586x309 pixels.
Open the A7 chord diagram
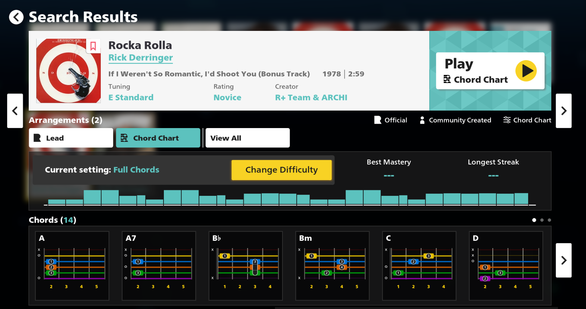(x=159, y=266)
